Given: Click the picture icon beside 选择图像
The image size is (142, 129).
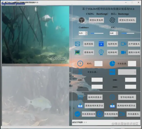Looking at the screenshot, I should (x=77, y=44).
